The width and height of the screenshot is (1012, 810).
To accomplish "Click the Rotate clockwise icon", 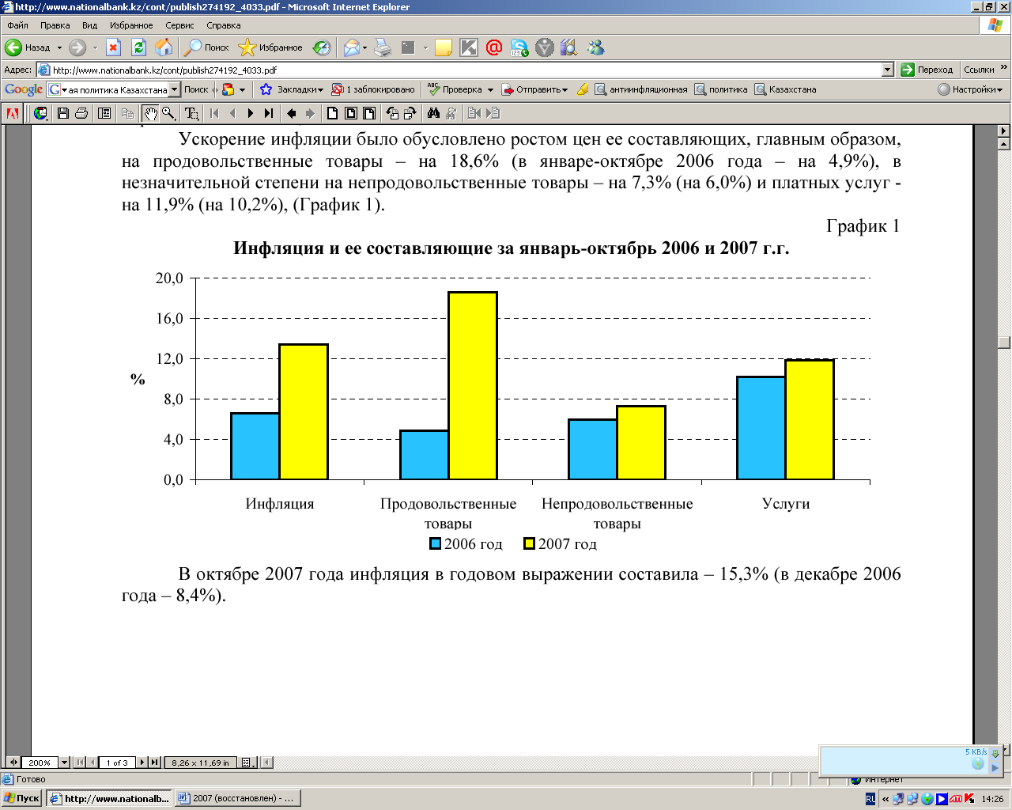I will 410,113.
